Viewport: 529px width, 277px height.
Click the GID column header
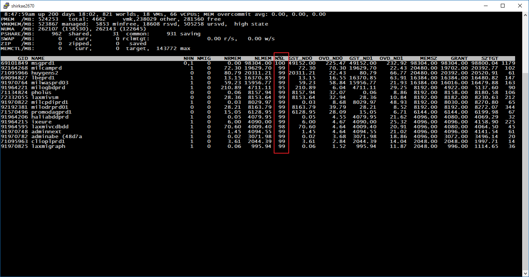tap(23, 58)
